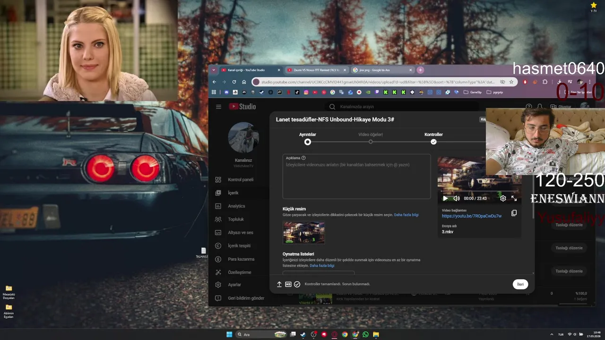
Task: Open the Abimin Eşyaları desktop folder
Action: [x=9, y=311]
